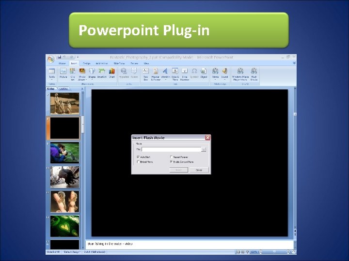
Task: Open the Review tab
Action: point(134,63)
